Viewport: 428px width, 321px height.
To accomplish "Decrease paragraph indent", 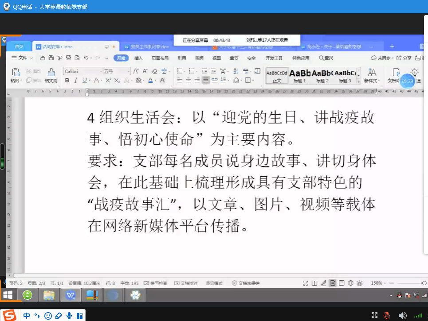I will [x=204, y=71].
